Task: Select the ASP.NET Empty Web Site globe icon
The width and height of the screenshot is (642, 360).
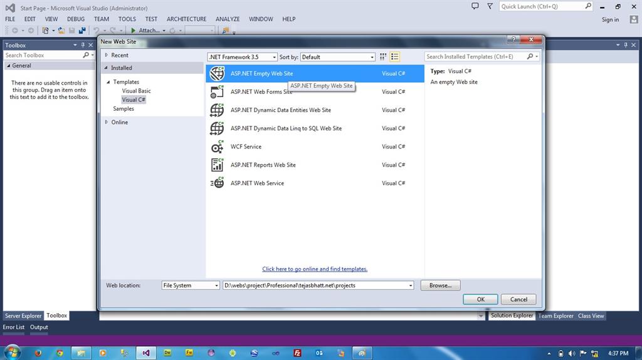Action: (217, 74)
